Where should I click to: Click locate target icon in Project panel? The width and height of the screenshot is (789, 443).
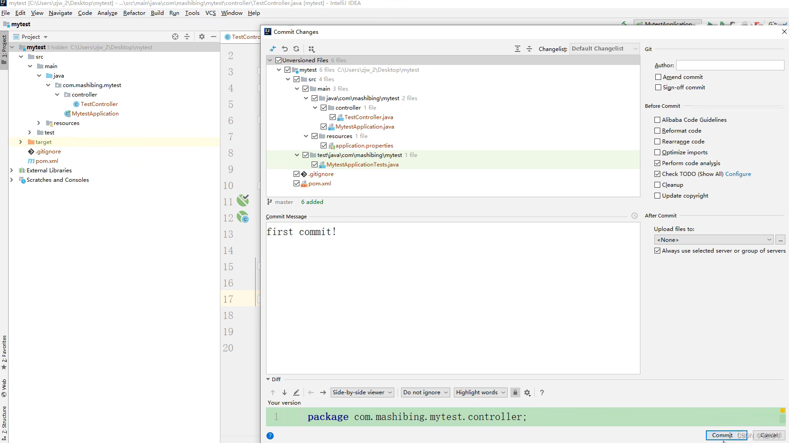coord(175,37)
